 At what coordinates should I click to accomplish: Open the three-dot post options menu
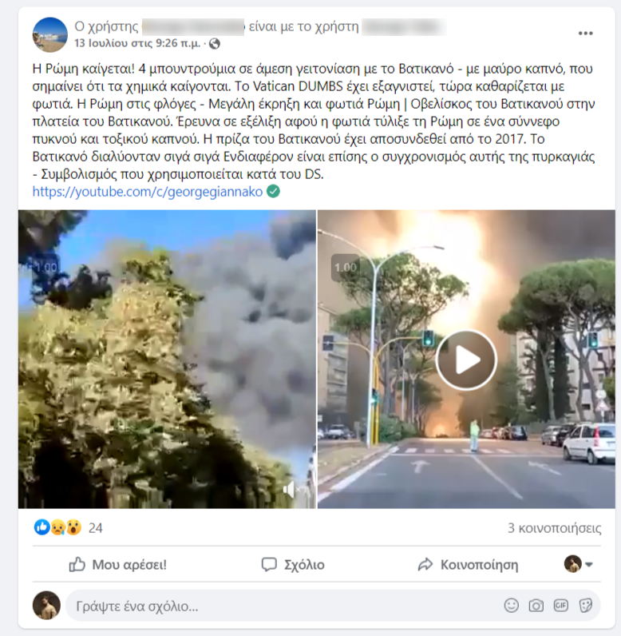pyautogui.click(x=585, y=34)
